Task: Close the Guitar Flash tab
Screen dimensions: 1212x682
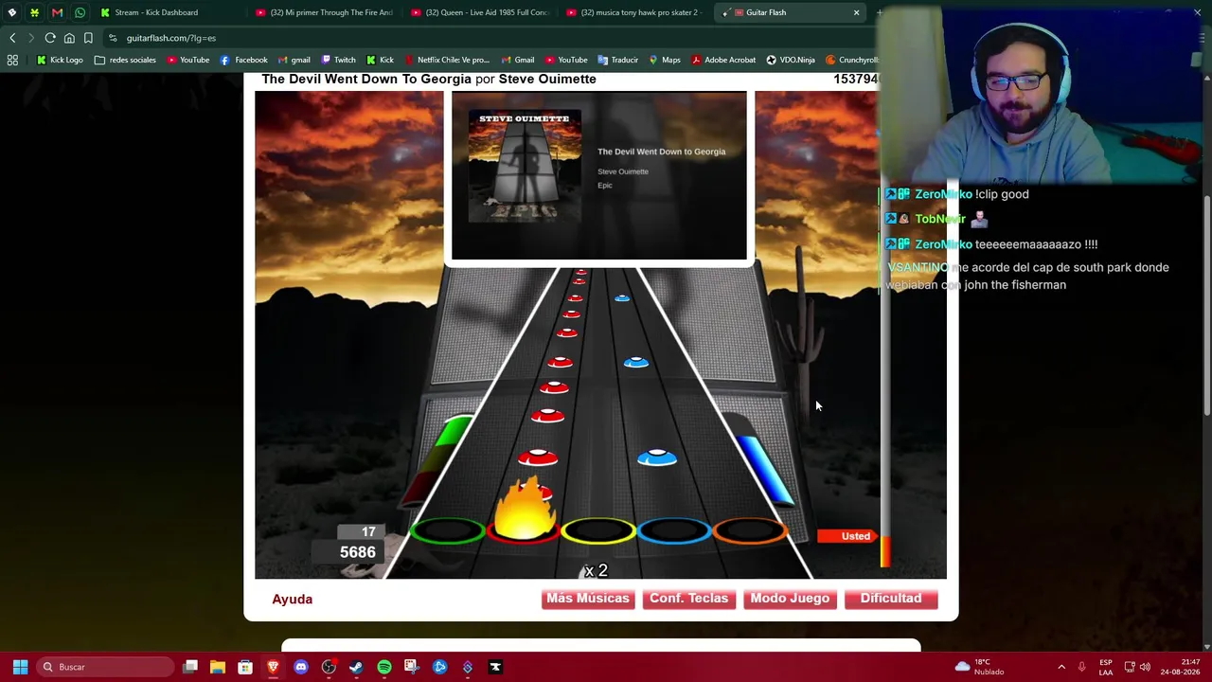Action: coord(856,12)
